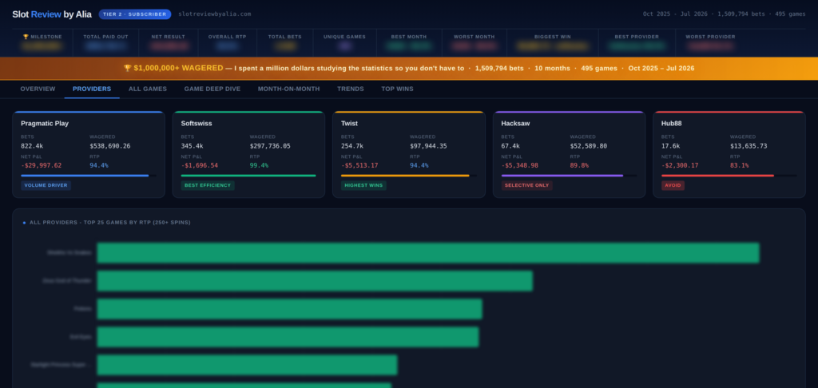Open the Game Deep Dive tab

212,89
